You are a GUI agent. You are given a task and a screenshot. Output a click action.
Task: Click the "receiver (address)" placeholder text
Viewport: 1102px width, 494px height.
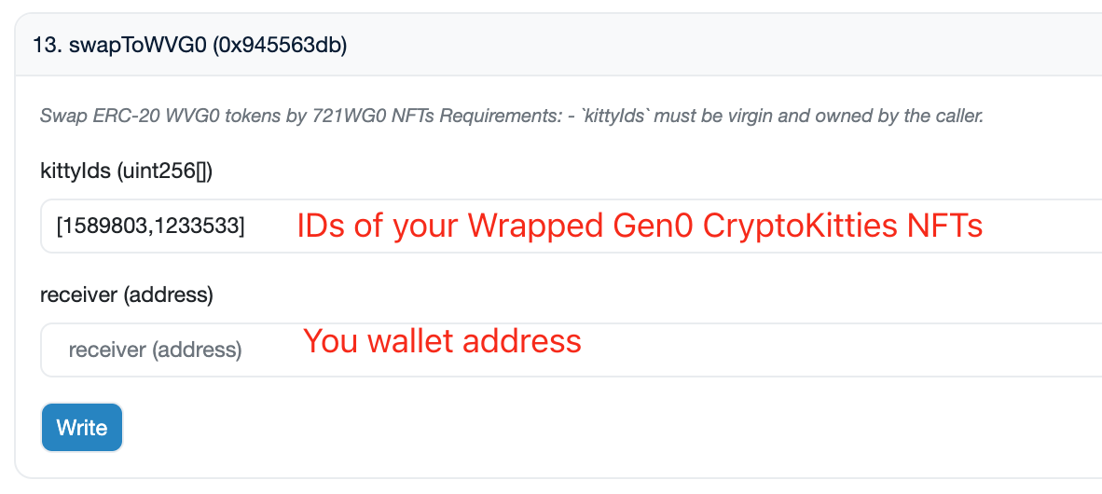(x=155, y=350)
